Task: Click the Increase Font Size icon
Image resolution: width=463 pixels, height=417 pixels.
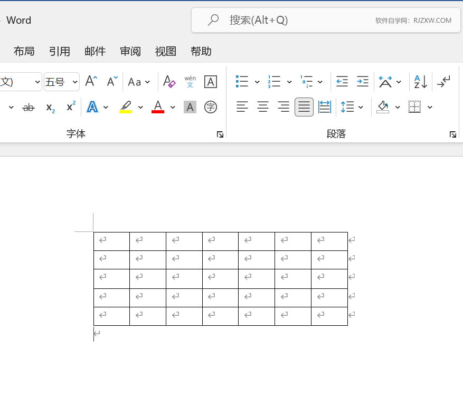Action: click(x=89, y=81)
